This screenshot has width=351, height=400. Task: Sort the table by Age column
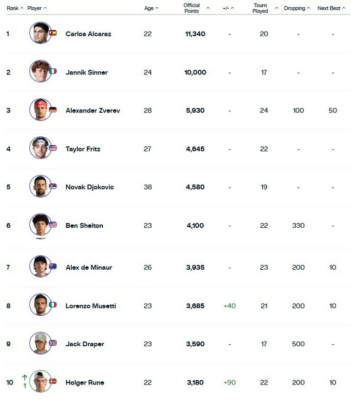pyautogui.click(x=151, y=8)
